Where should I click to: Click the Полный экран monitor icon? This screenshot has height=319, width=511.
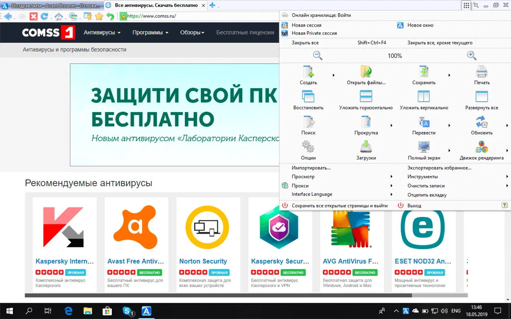coord(424,147)
